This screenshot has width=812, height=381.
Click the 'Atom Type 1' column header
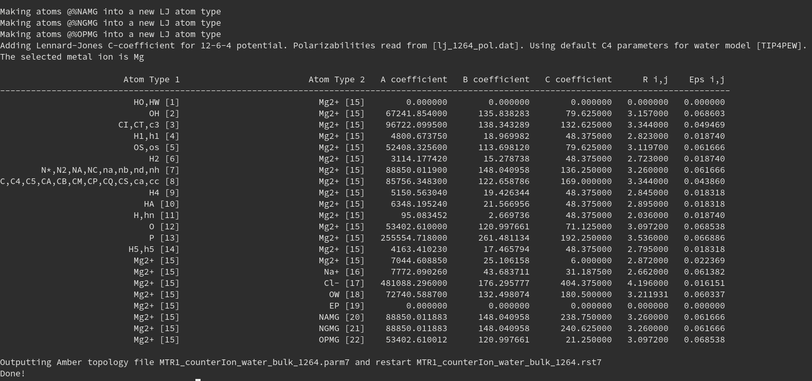(x=151, y=80)
